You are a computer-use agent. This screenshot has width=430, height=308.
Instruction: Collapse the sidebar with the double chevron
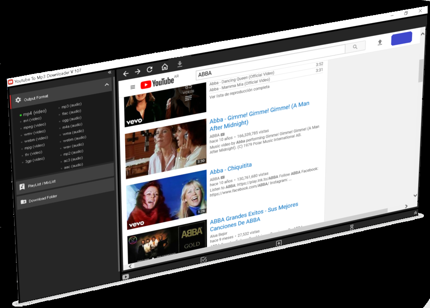coord(110,72)
